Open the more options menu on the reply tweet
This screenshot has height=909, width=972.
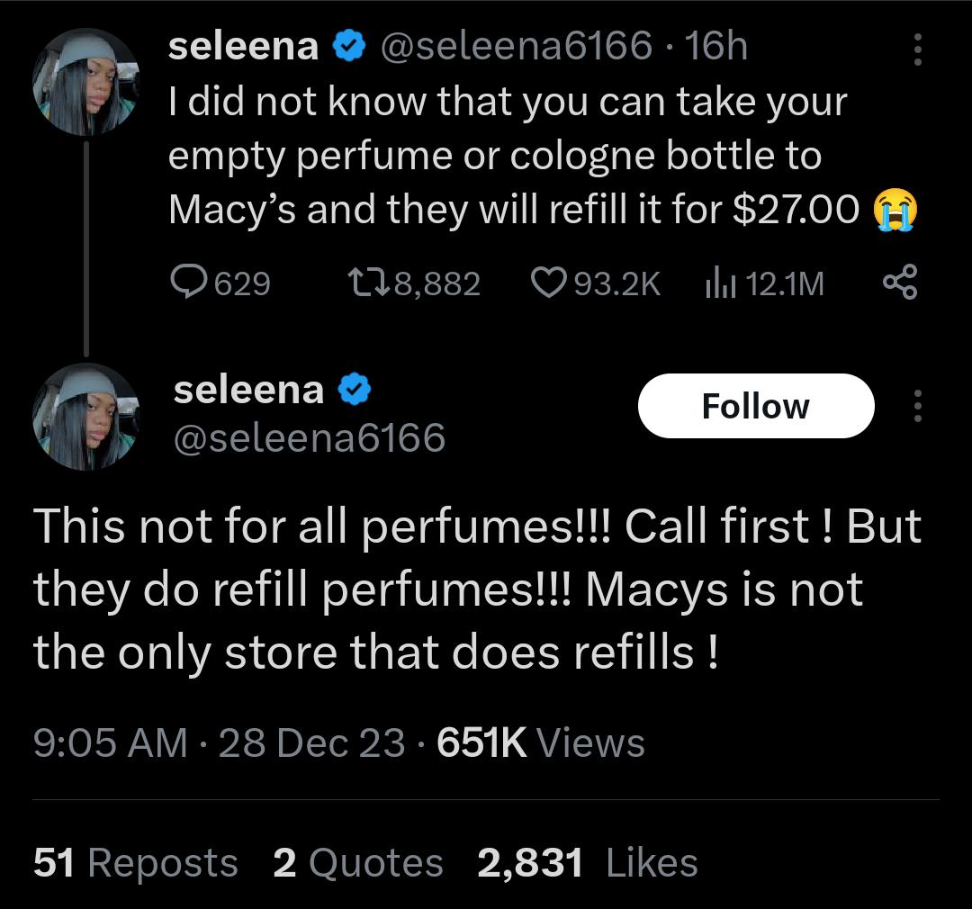point(918,405)
